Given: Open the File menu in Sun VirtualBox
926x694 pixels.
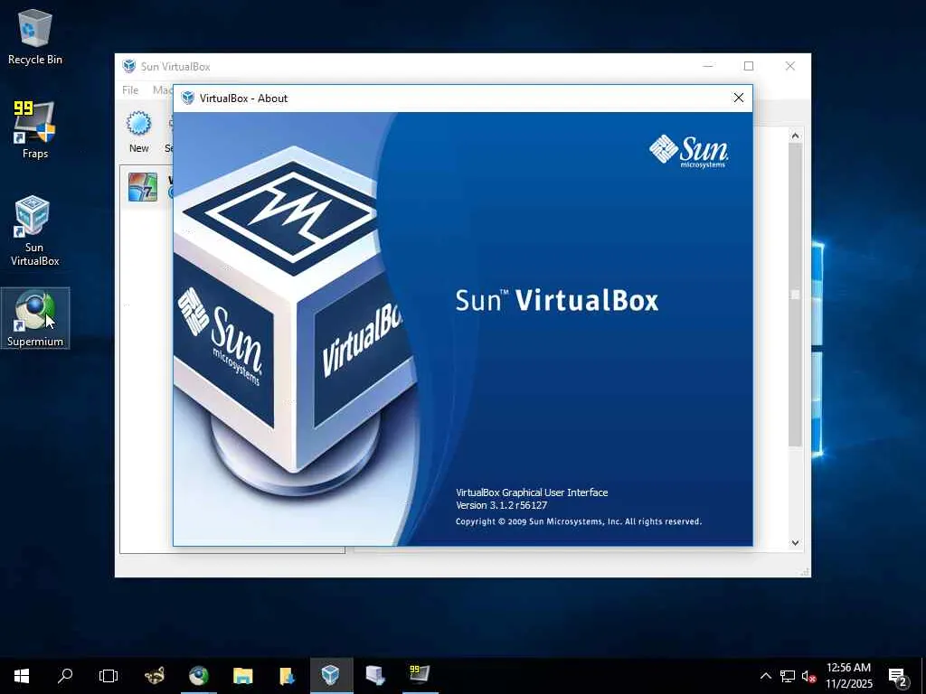Looking at the screenshot, I should (130, 89).
